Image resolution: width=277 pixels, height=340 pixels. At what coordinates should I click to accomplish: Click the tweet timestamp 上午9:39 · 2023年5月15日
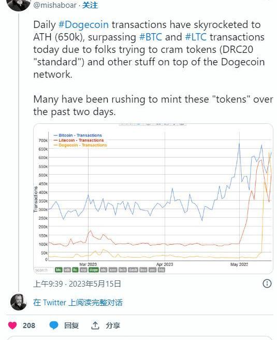[x=77, y=284]
